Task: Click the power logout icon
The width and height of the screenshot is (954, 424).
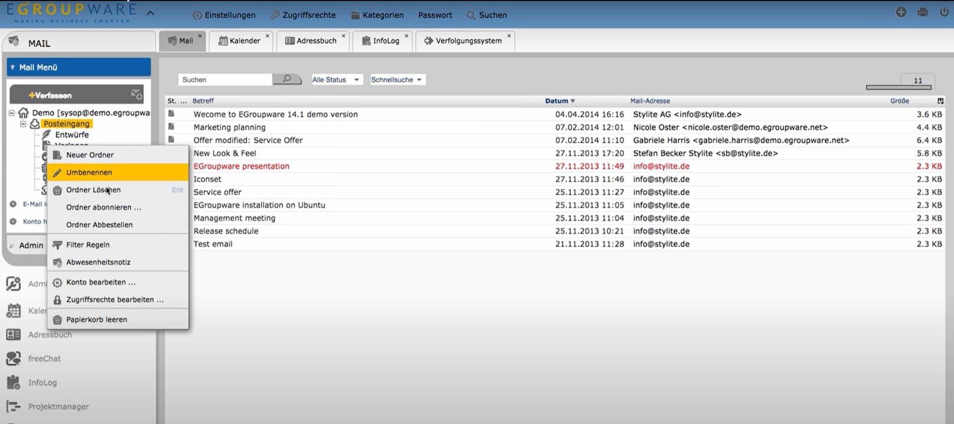Action: coord(944,12)
